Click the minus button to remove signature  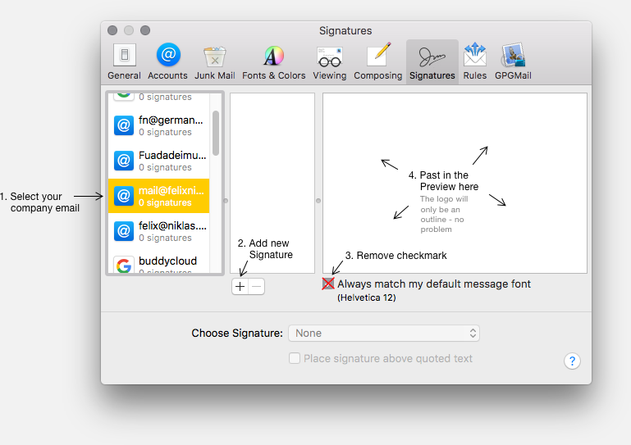tap(256, 287)
